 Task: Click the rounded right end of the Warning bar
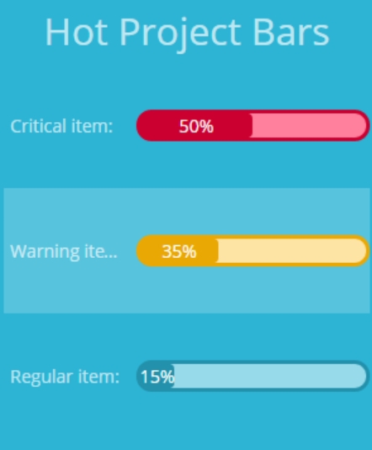(x=362, y=251)
